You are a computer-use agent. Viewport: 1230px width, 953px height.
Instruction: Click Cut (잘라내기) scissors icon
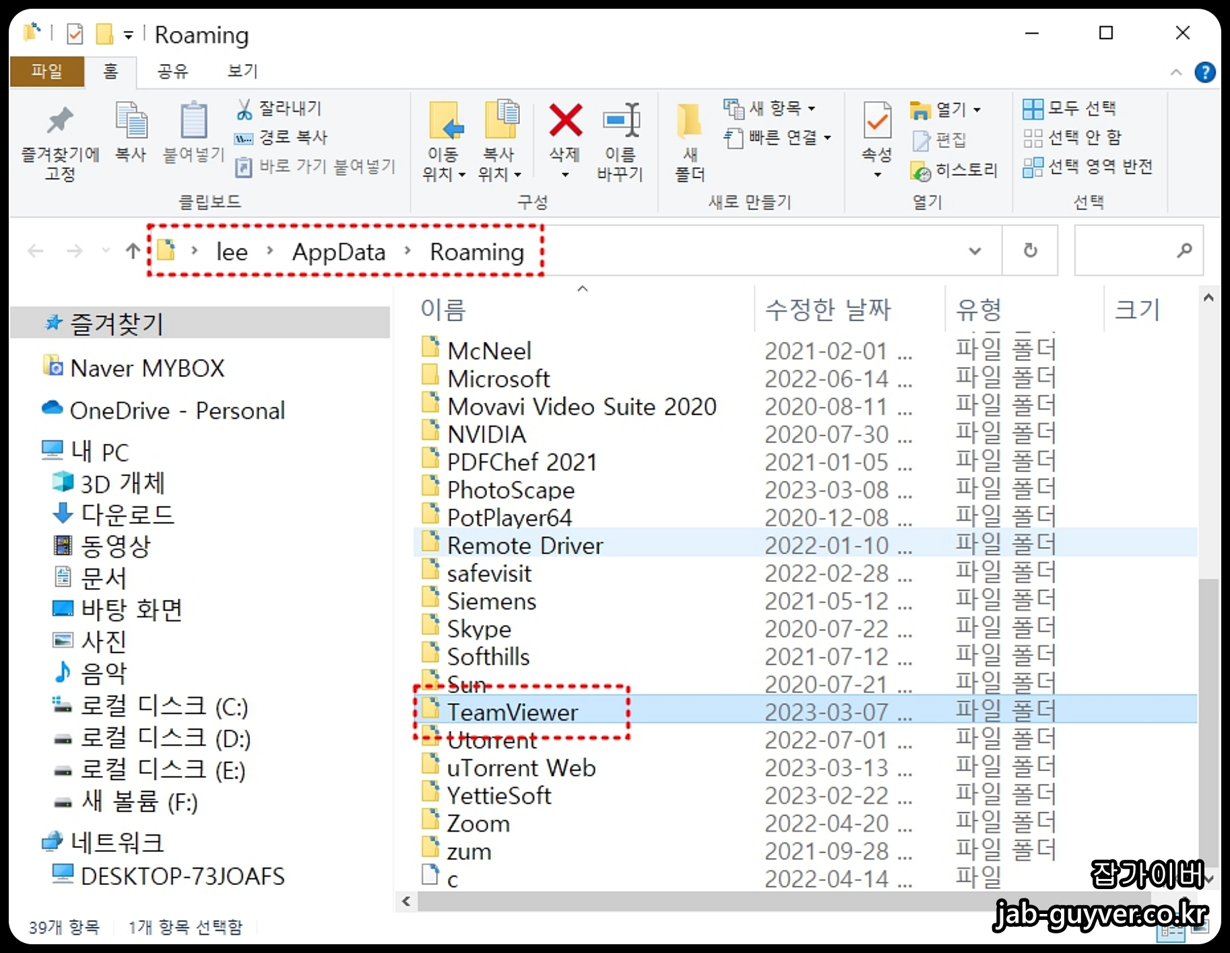[x=244, y=108]
